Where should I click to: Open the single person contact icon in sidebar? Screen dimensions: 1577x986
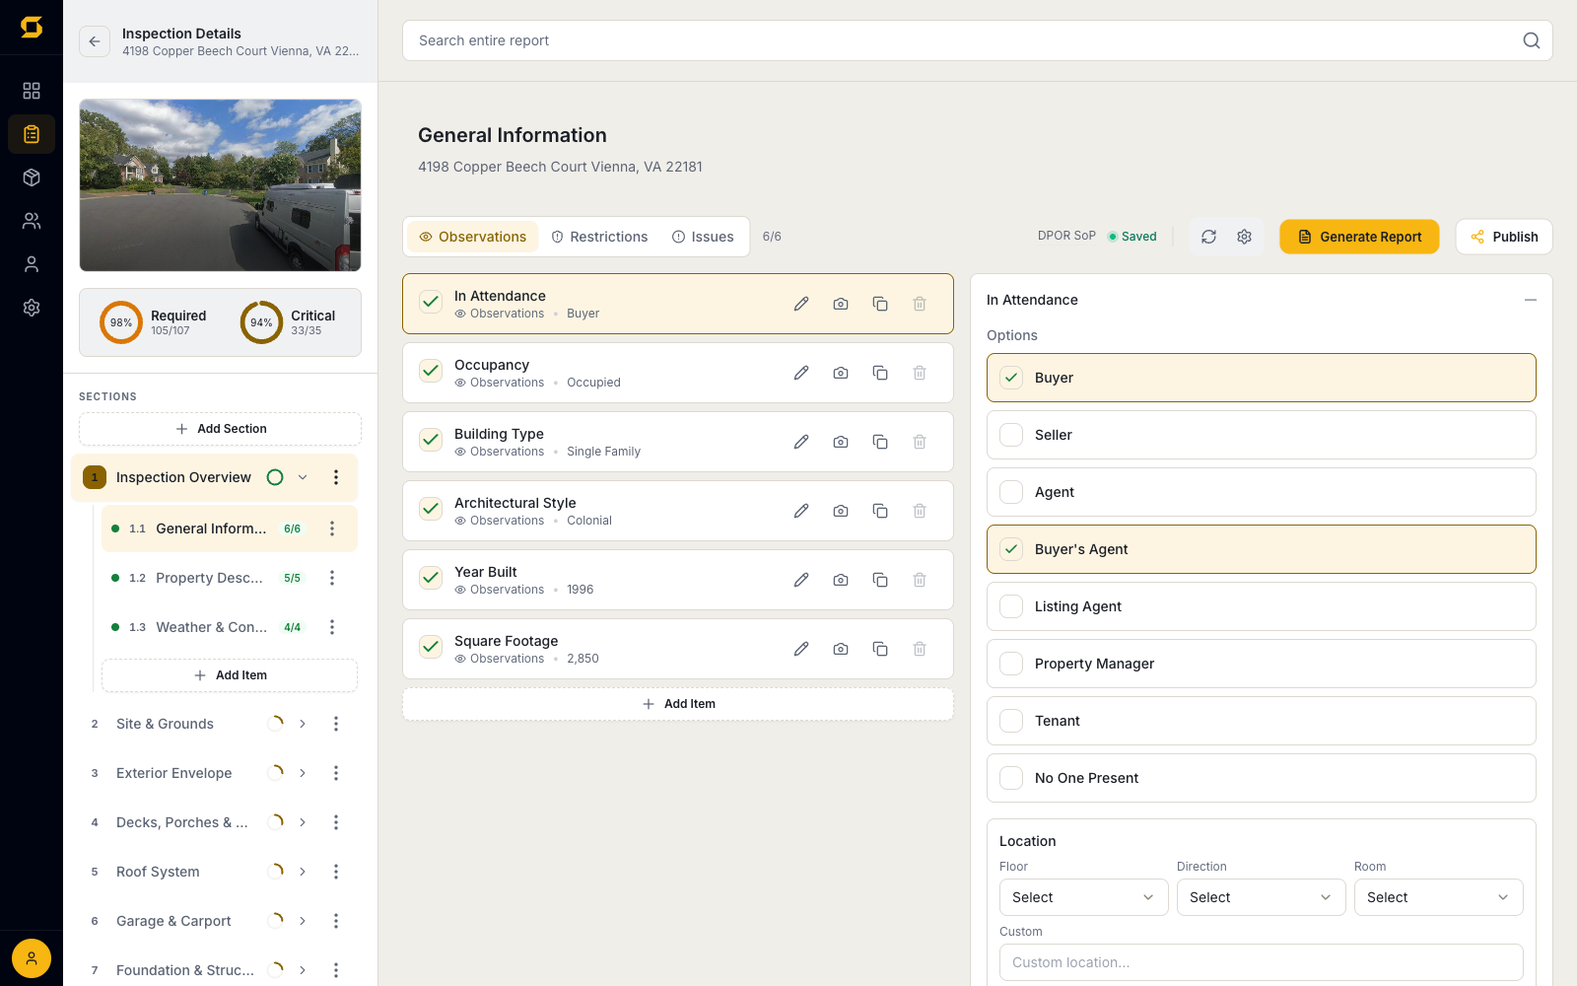click(32, 264)
